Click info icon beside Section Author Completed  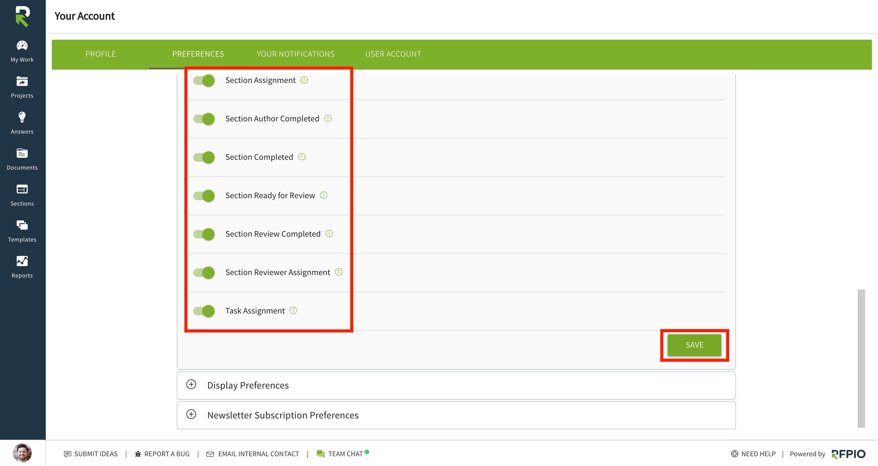(x=328, y=118)
